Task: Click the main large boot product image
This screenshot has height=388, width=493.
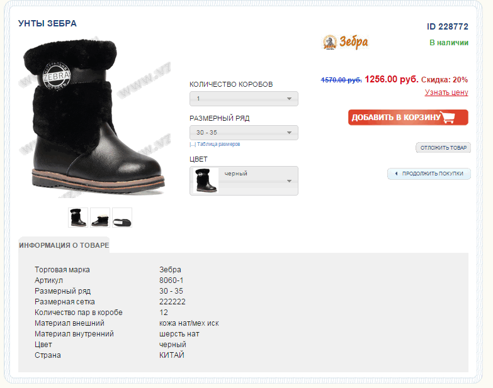Action: [x=94, y=118]
